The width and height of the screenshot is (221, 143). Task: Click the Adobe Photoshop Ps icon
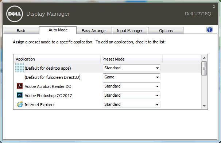pos(20,95)
